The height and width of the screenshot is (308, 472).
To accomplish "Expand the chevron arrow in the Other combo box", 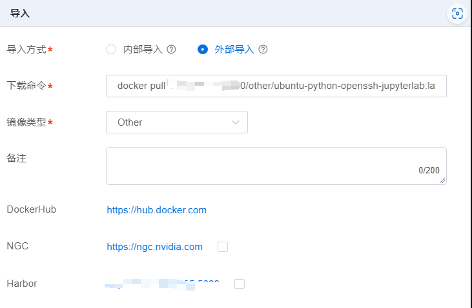I will tap(236, 122).
